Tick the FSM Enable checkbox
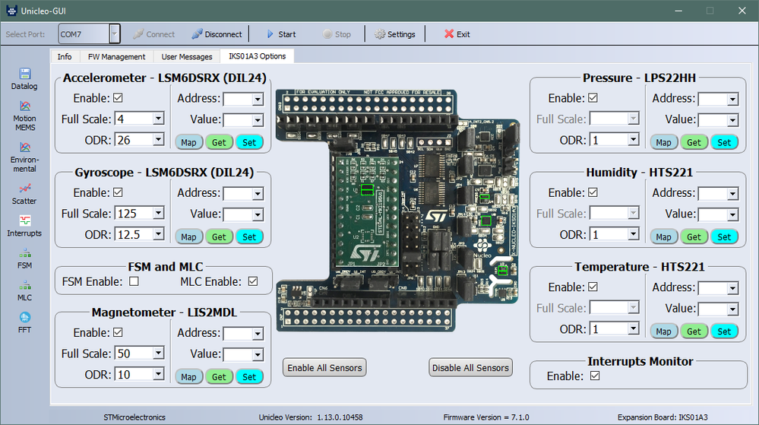Image resolution: width=759 pixels, height=425 pixels. pos(134,281)
